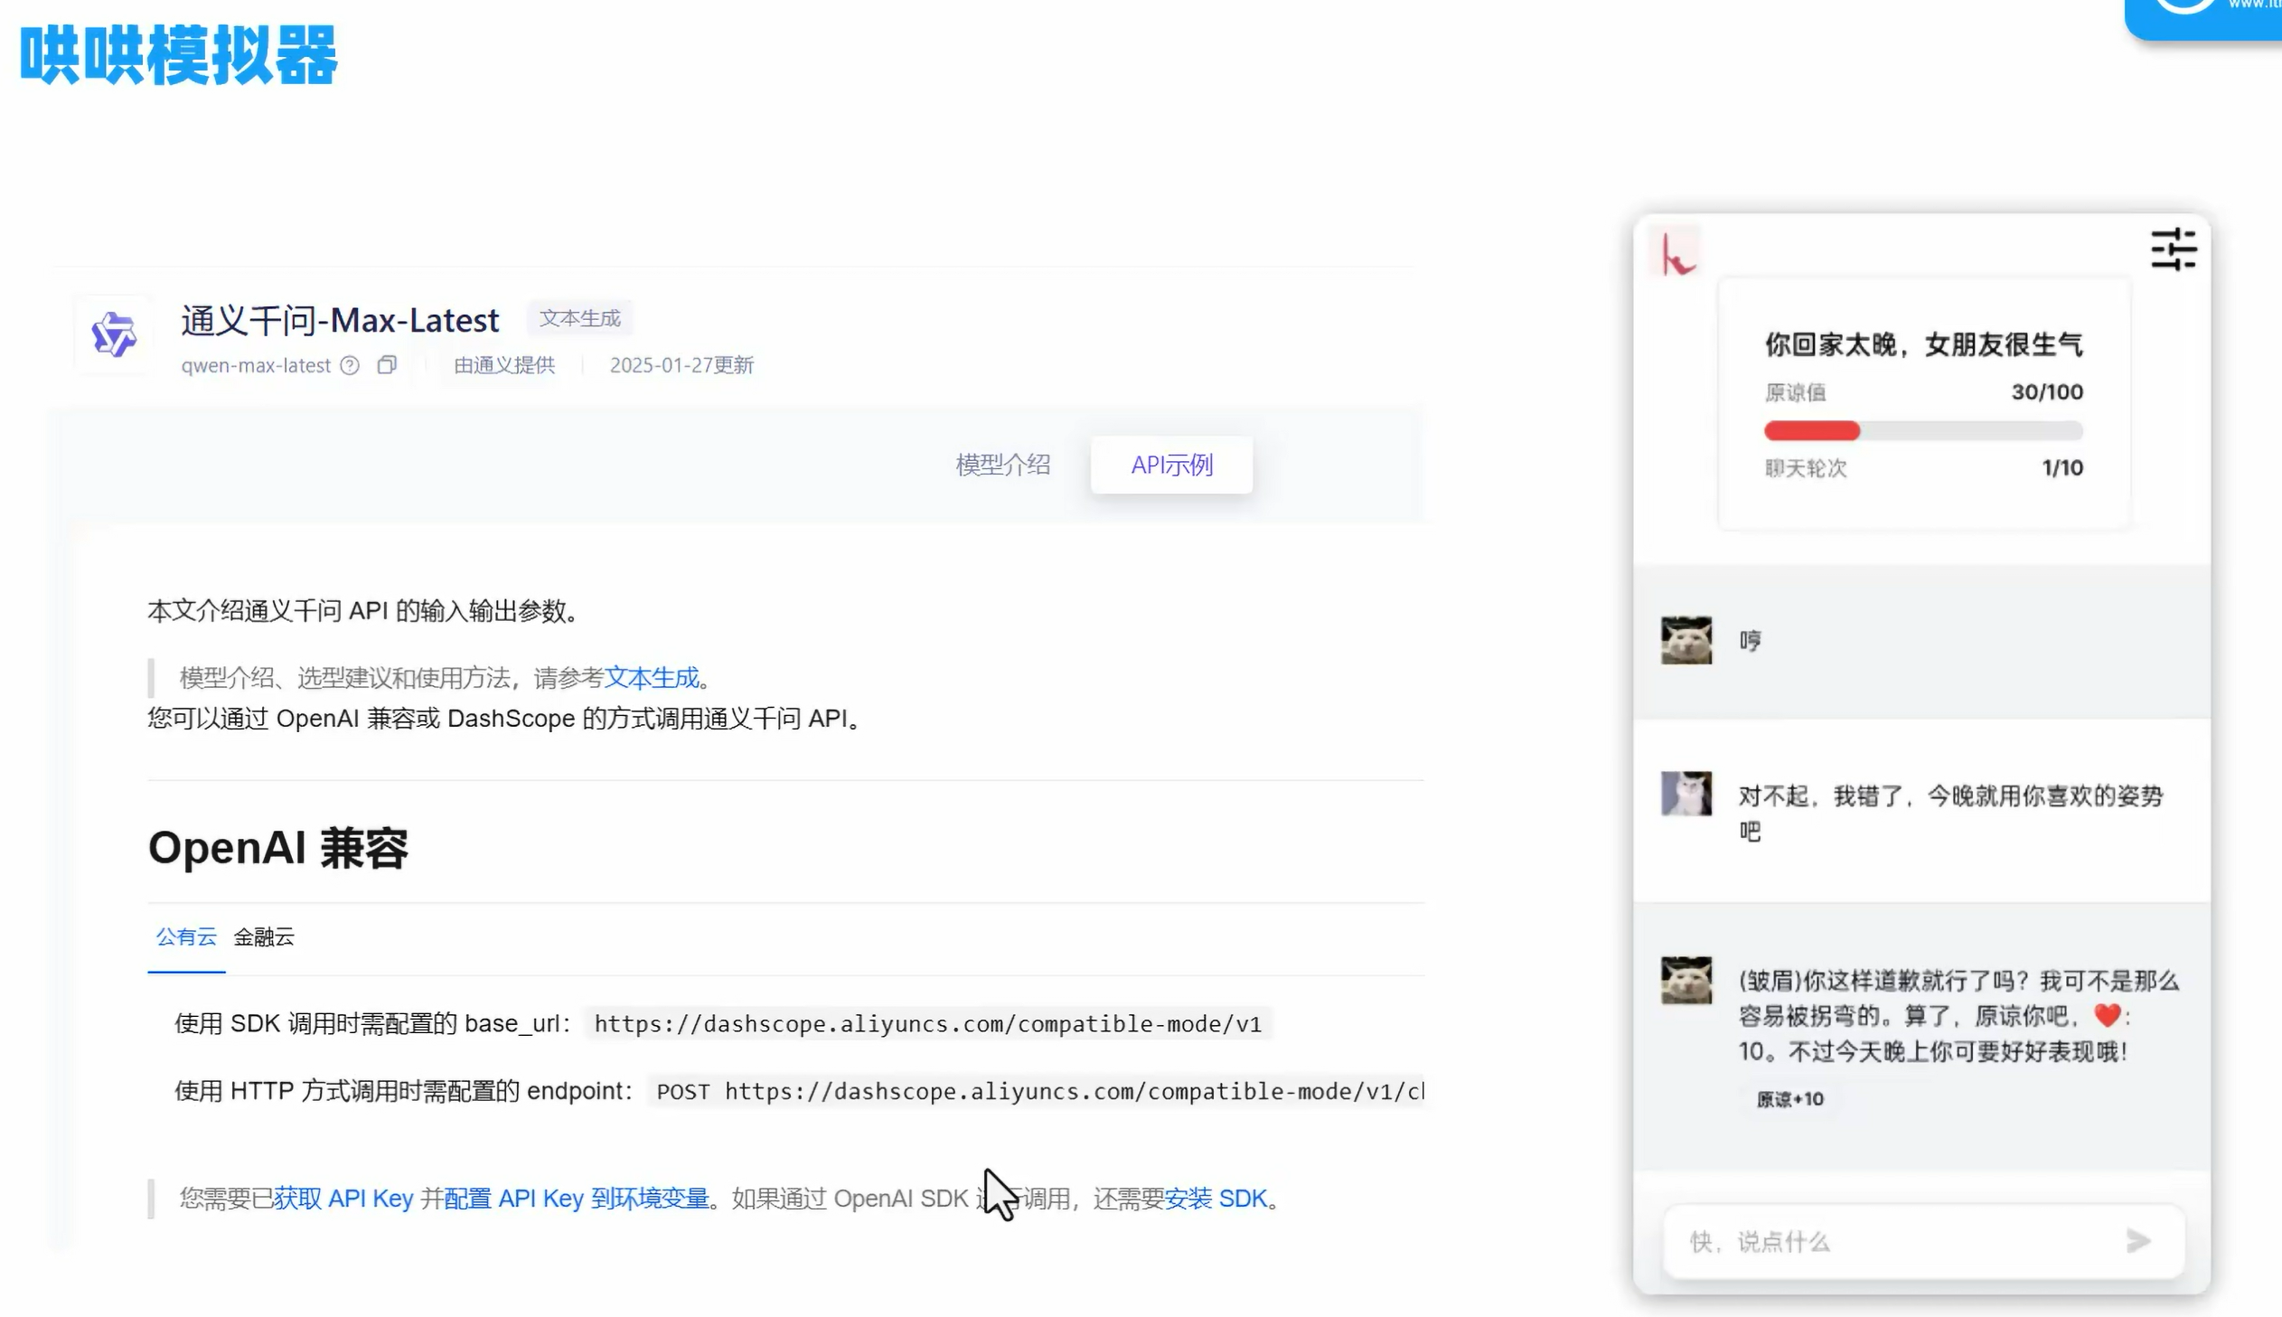
Task: Click the settings sliders icon in chat panel
Action: point(2173,249)
